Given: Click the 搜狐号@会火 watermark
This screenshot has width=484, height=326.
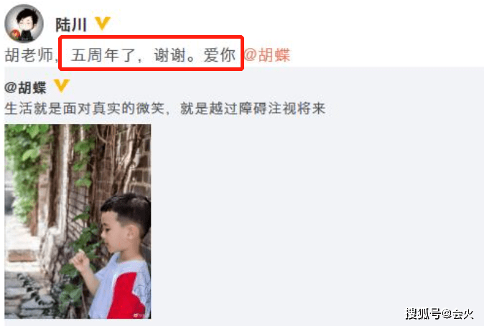Looking at the screenshot, I should 439,314.
